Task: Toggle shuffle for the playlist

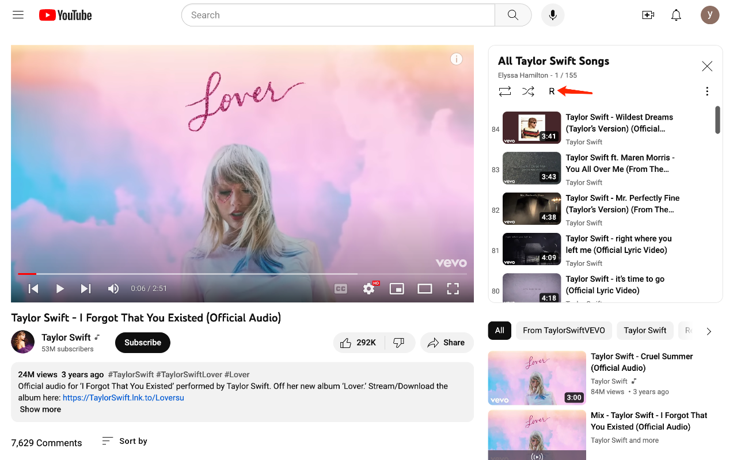Action: pyautogui.click(x=528, y=91)
